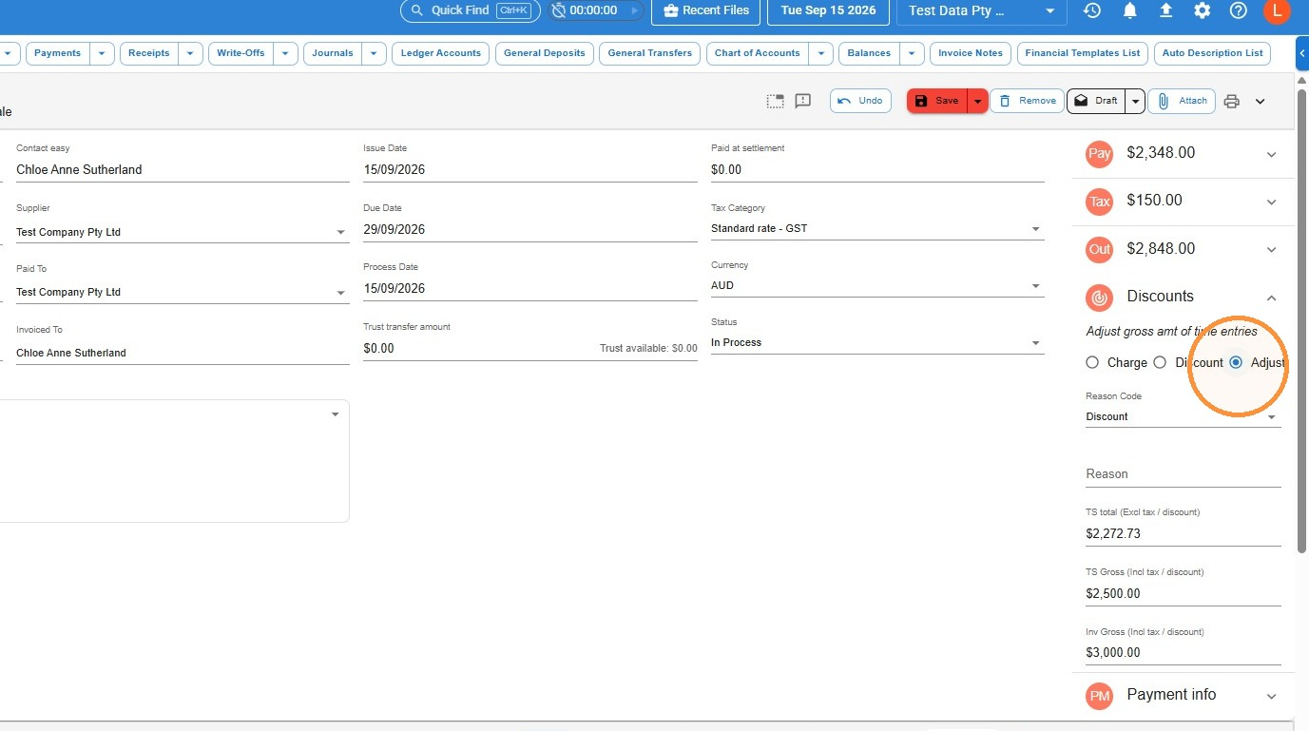Viewport: 1309px width, 731px height.
Task: Open Invoice Notes
Action: pos(971,53)
